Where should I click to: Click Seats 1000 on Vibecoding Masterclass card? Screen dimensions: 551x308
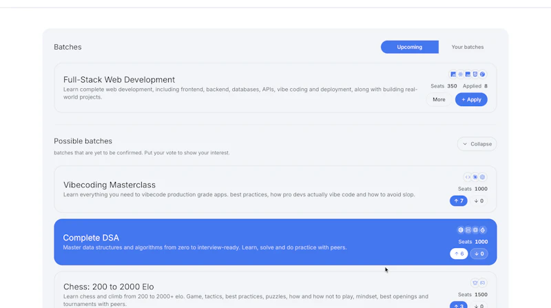coord(472,189)
